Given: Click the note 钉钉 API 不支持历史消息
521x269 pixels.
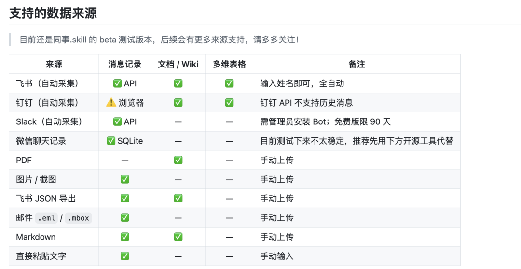Looking at the screenshot, I should pos(306,103).
